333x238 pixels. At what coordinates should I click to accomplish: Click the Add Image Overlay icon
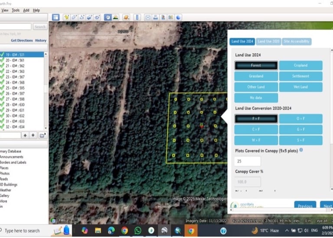89,17
